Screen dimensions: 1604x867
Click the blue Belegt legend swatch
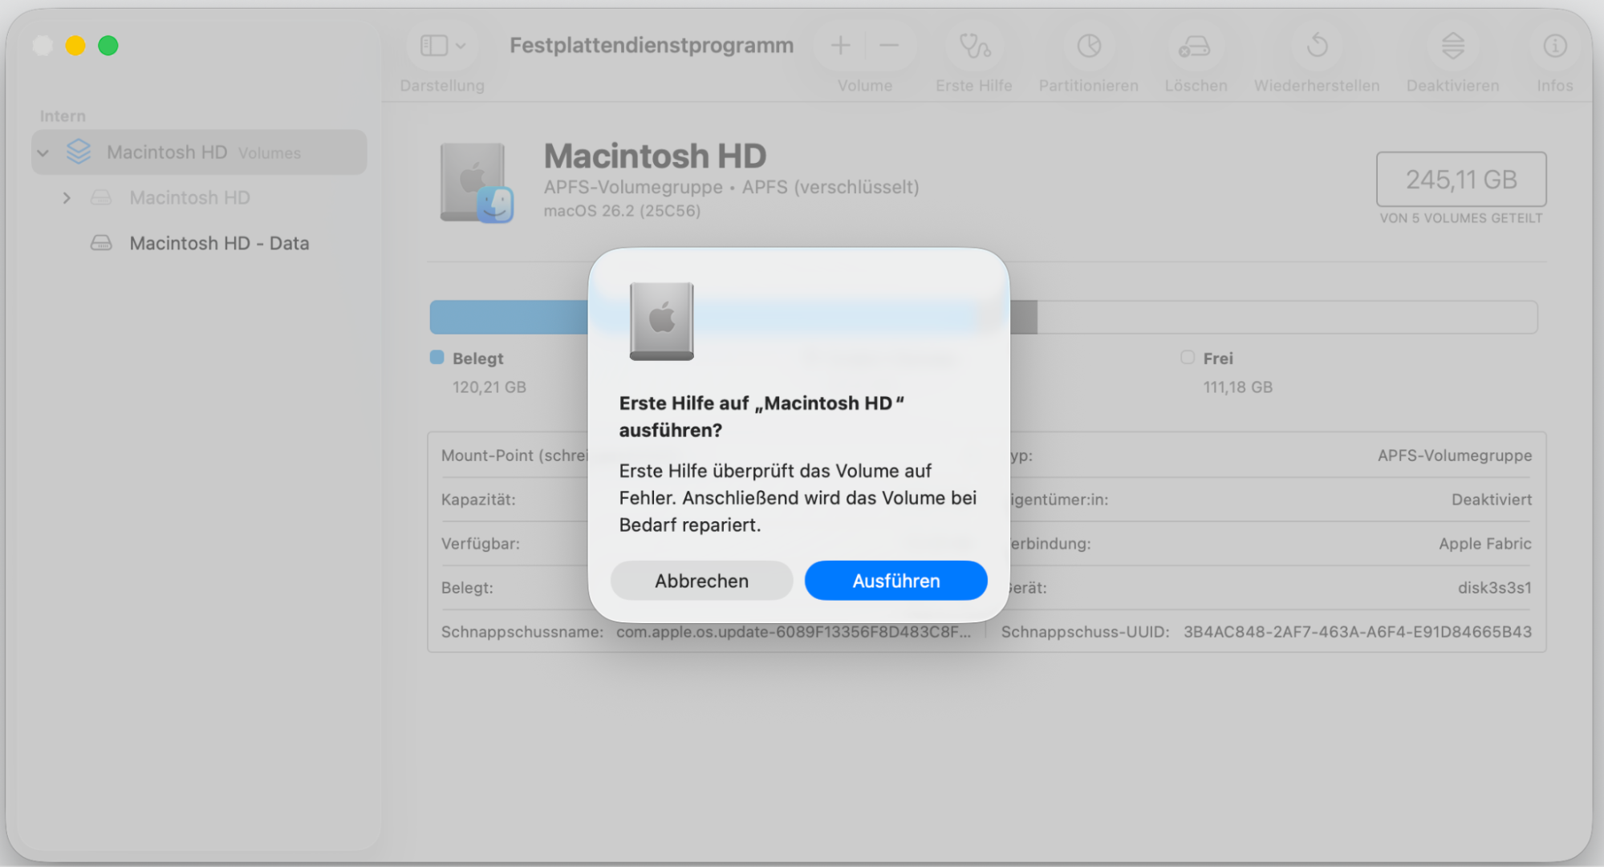point(437,358)
